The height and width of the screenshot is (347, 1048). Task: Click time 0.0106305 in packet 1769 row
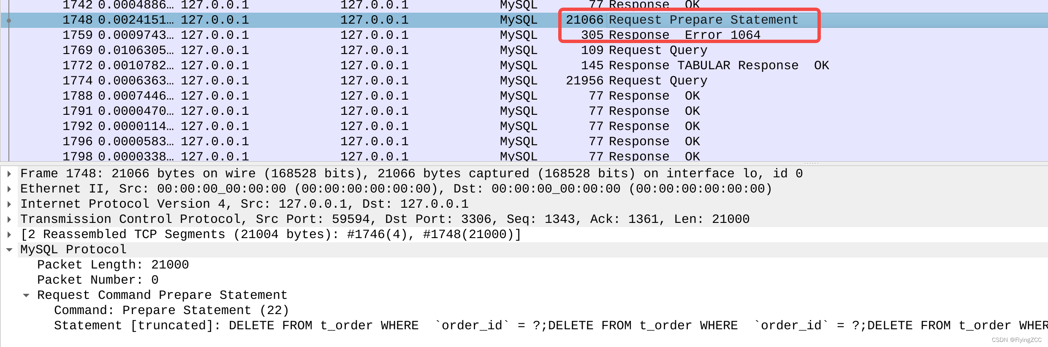(x=136, y=50)
